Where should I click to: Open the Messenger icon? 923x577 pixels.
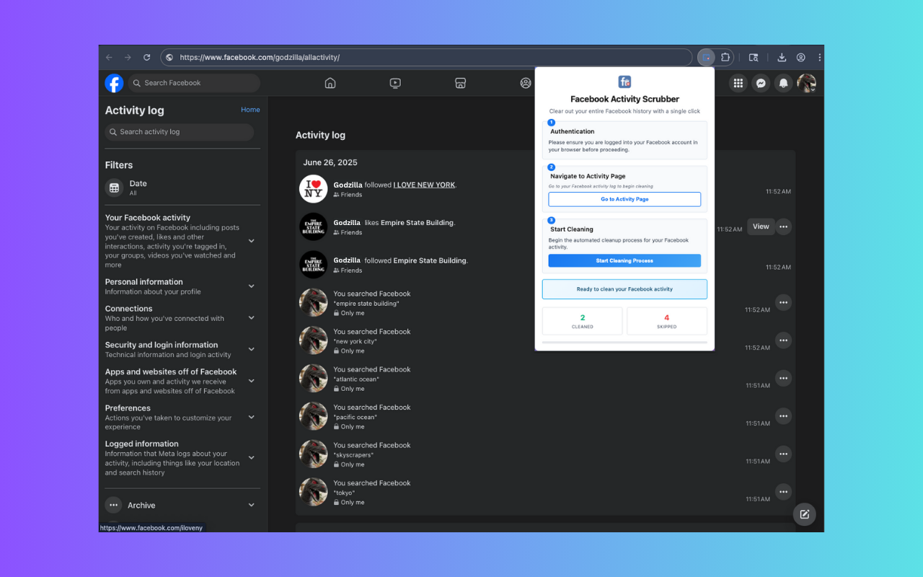(760, 83)
